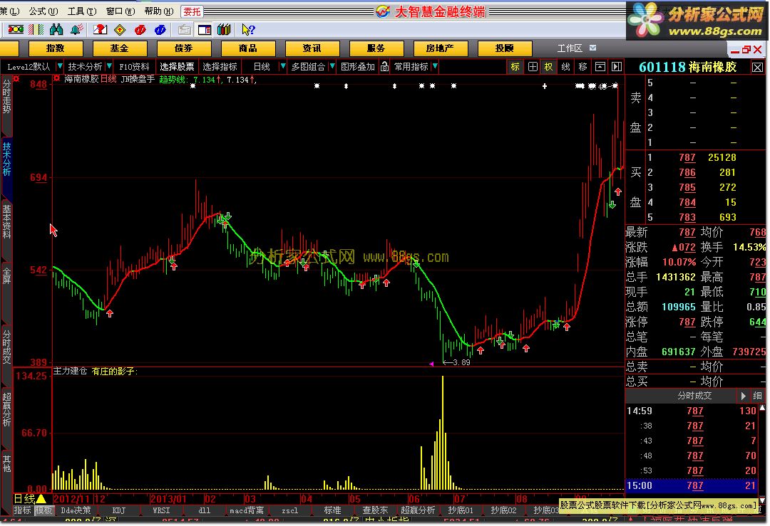
Task: Click the crosshair grid icon button
Action: (533, 67)
